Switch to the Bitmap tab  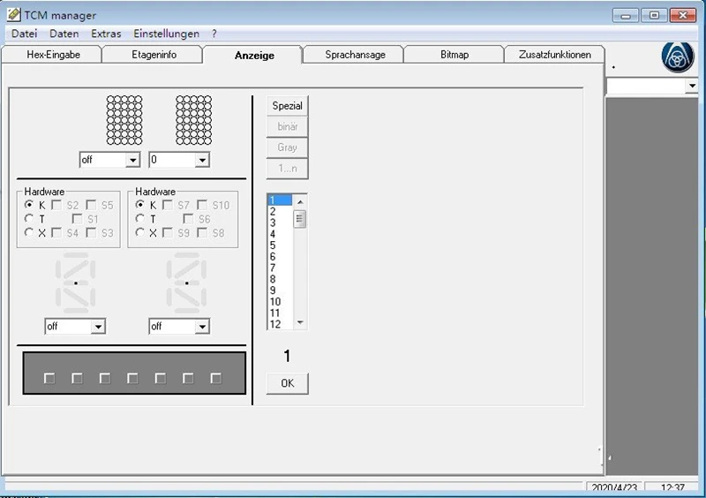pos(454,55)
